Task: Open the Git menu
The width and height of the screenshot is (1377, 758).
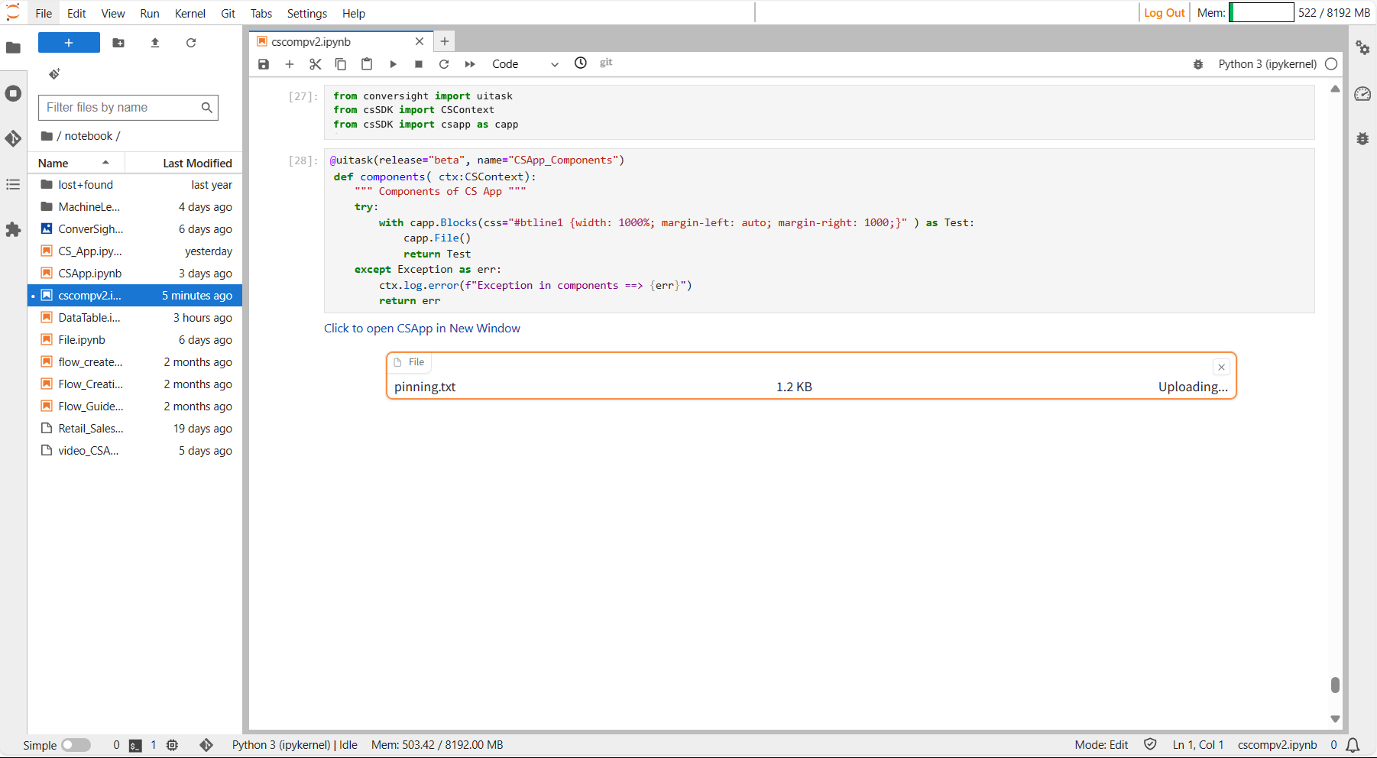Action: click(x=228, y=13)
